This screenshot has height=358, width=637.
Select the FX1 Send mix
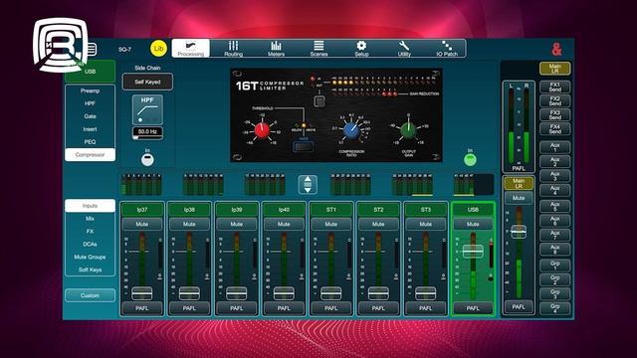[x=555, y=87]
